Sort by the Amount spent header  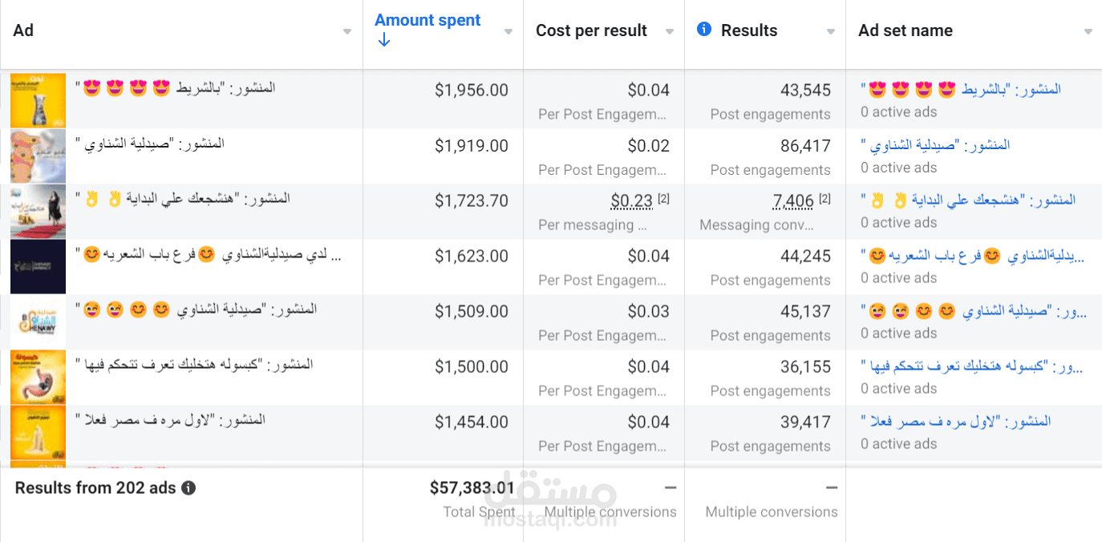coord(427,21)
